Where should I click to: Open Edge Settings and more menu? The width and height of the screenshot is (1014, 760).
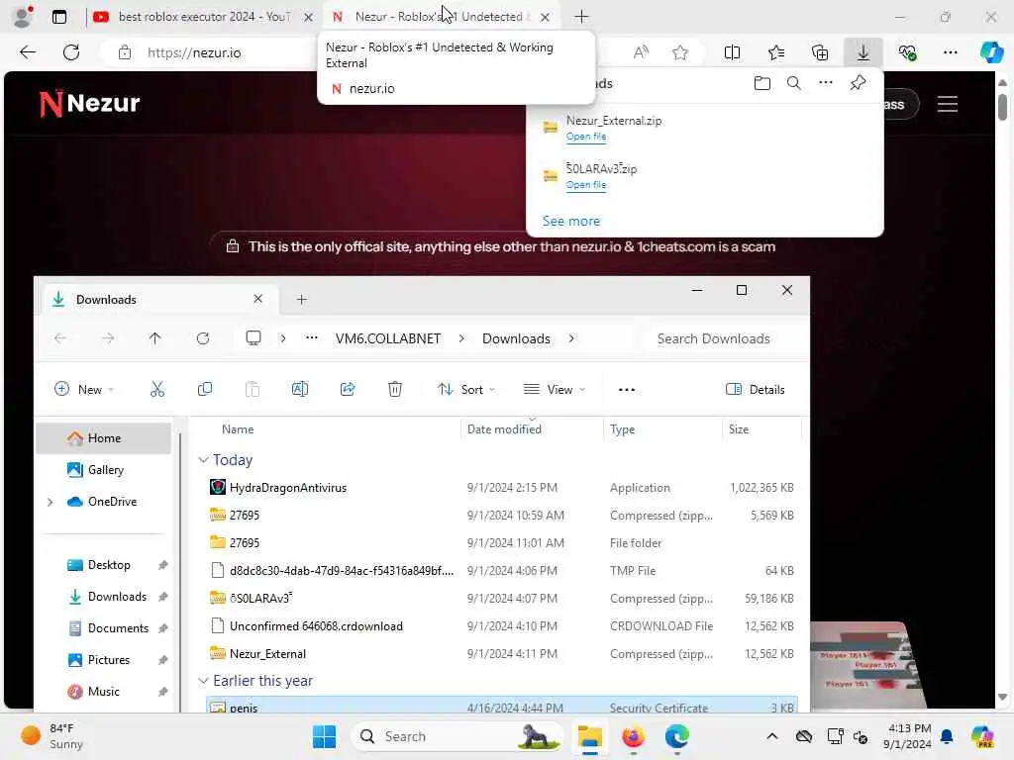click(x=950, y=52)
